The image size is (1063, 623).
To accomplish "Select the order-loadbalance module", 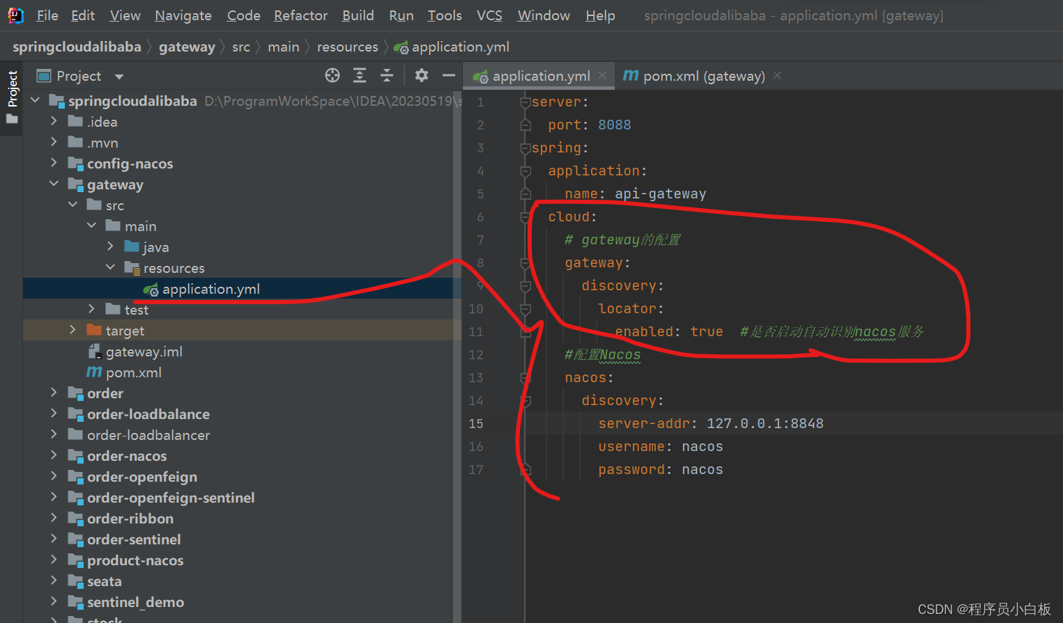I will [x=148, y=414].
